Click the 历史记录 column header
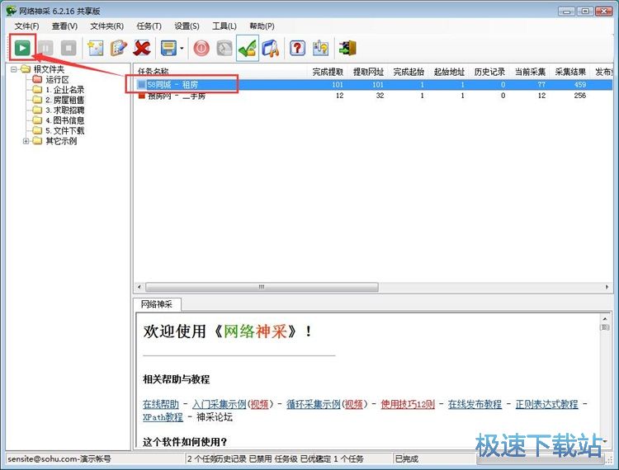Screen dimensions: 619x470 (489, 72)
